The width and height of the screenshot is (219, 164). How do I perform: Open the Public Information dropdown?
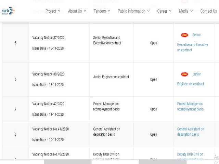(133, 11)
